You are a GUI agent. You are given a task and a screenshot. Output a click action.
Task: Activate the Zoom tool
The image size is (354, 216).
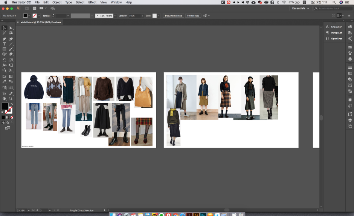(x=11, y=98)
